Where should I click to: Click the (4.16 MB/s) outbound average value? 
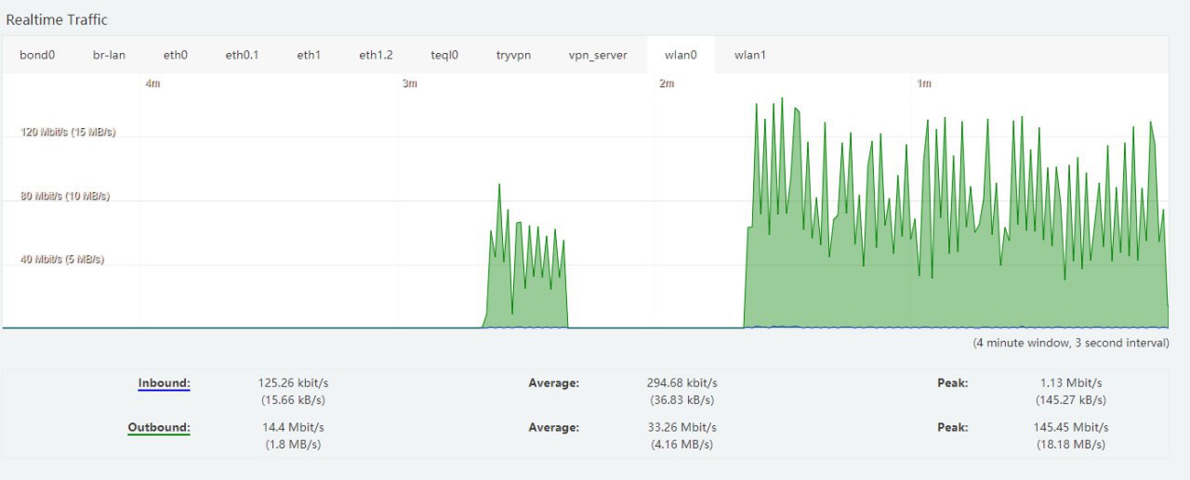(681, 445)
